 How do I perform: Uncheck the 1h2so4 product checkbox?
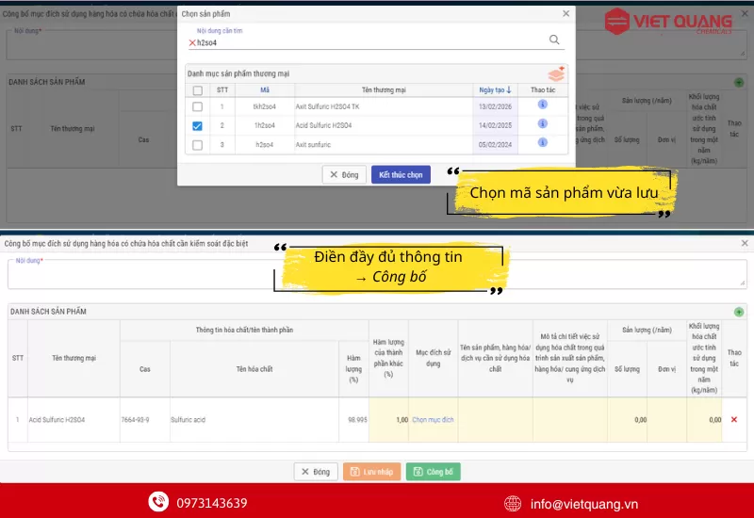click(x=197, y=125)
